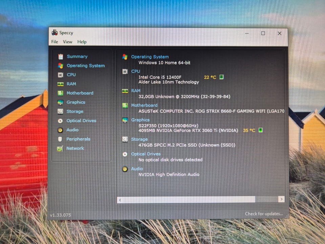Maximize the Speccy window

263,33
